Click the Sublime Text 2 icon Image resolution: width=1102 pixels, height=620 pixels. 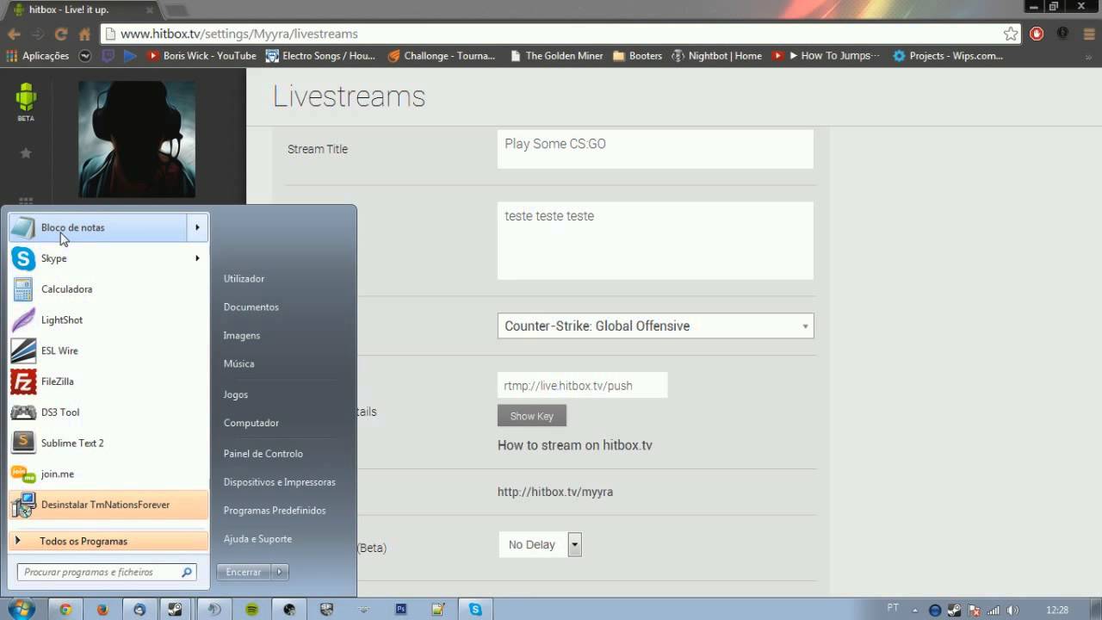23,443
